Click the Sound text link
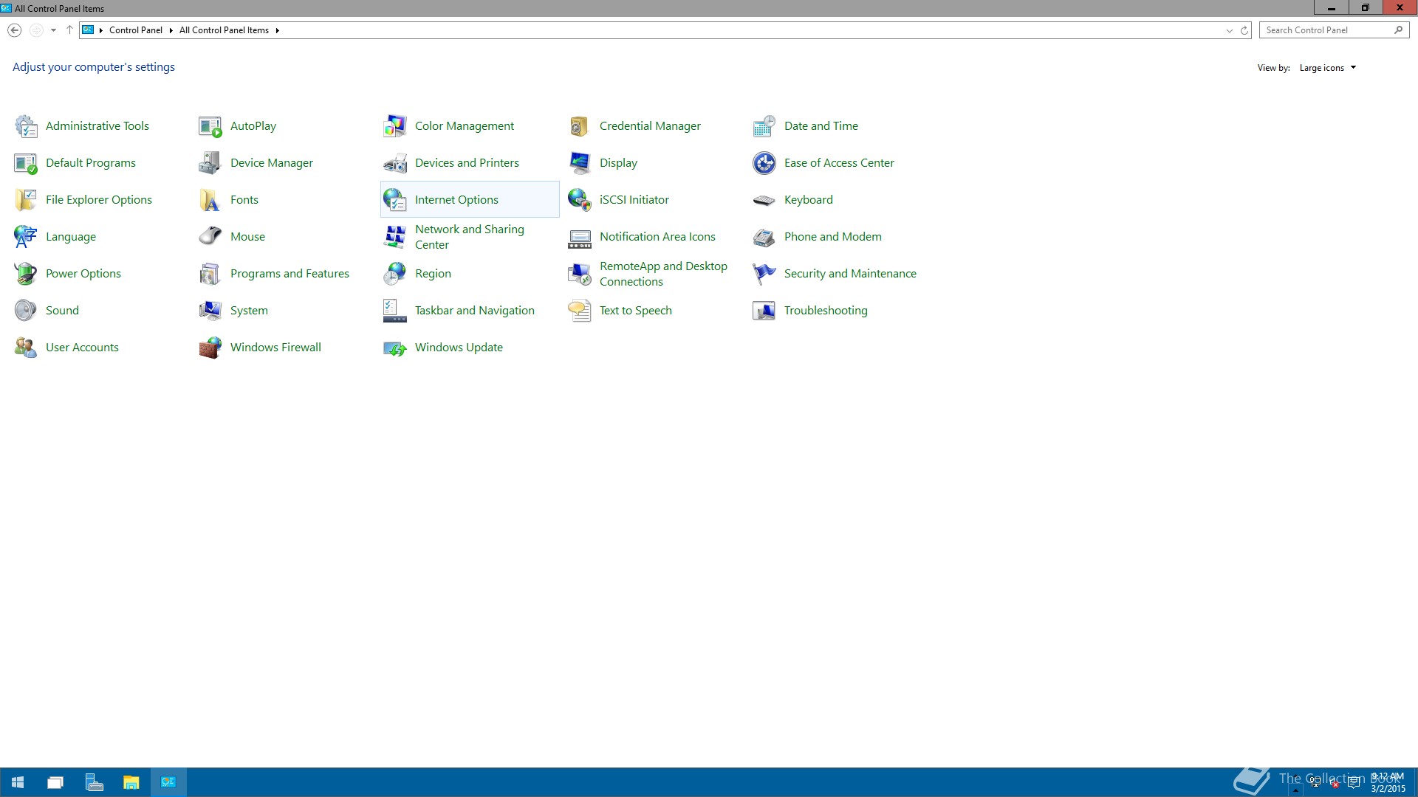Screen dimensions: 1418x797 click(x=62, y=311)
